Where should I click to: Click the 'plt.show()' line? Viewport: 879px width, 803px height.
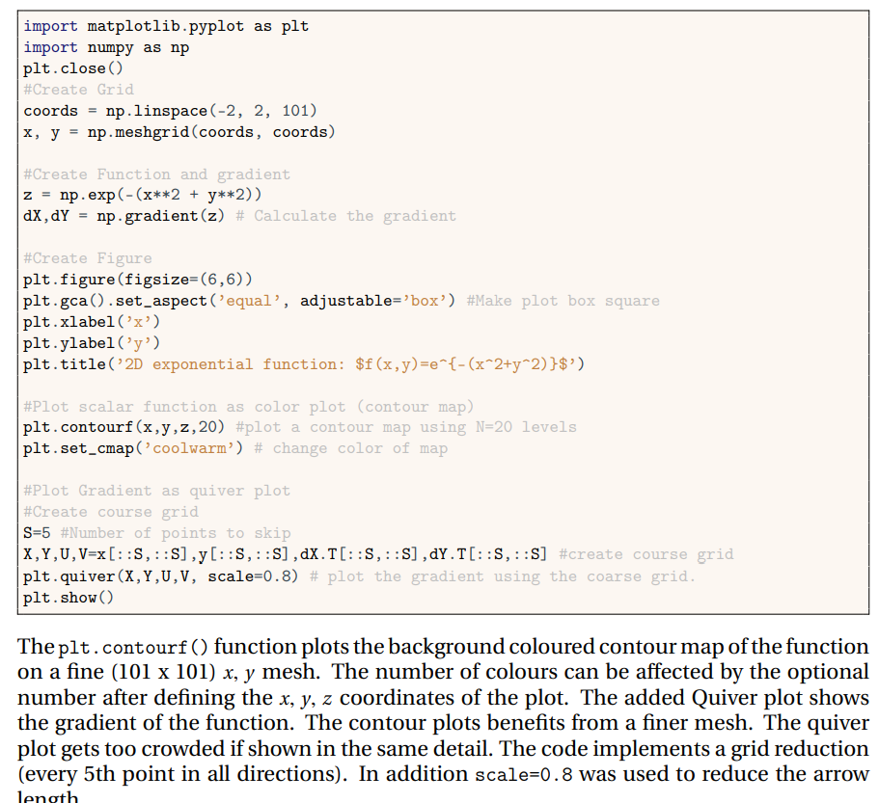[69, 598]
